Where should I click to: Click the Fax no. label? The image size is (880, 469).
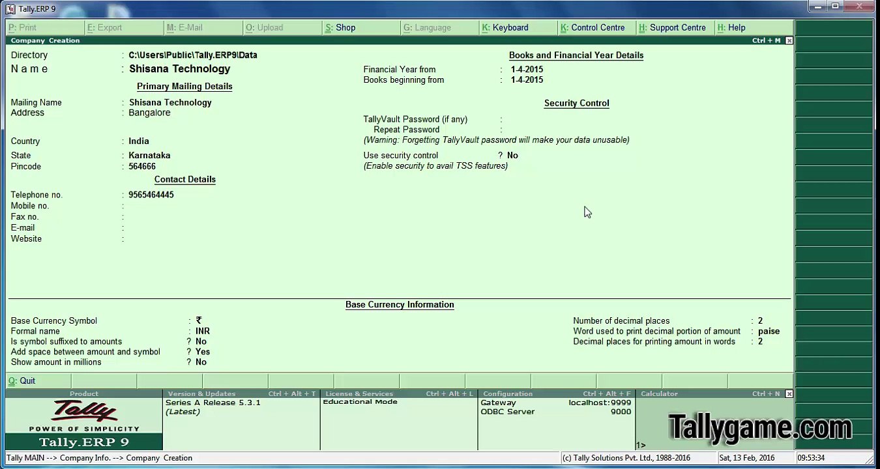point(25,217)
